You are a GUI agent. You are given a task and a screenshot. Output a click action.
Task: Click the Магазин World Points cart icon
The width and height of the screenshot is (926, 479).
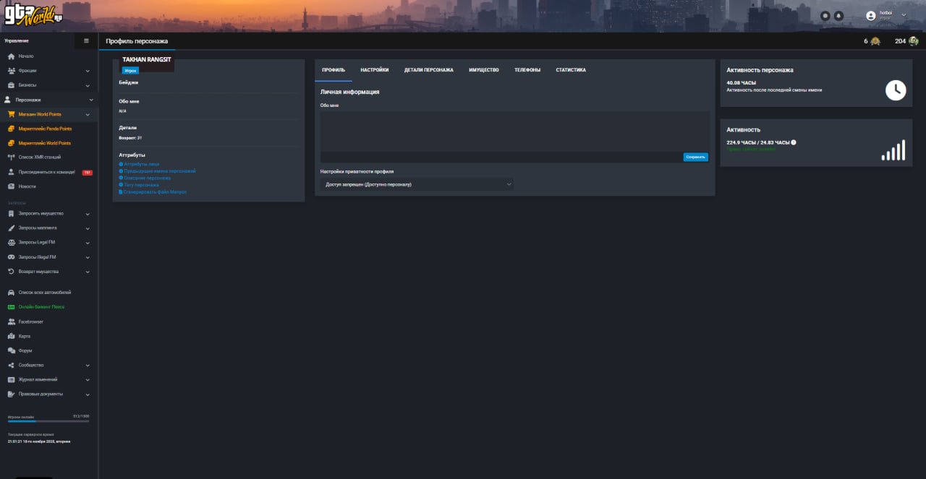coord(11,114)
